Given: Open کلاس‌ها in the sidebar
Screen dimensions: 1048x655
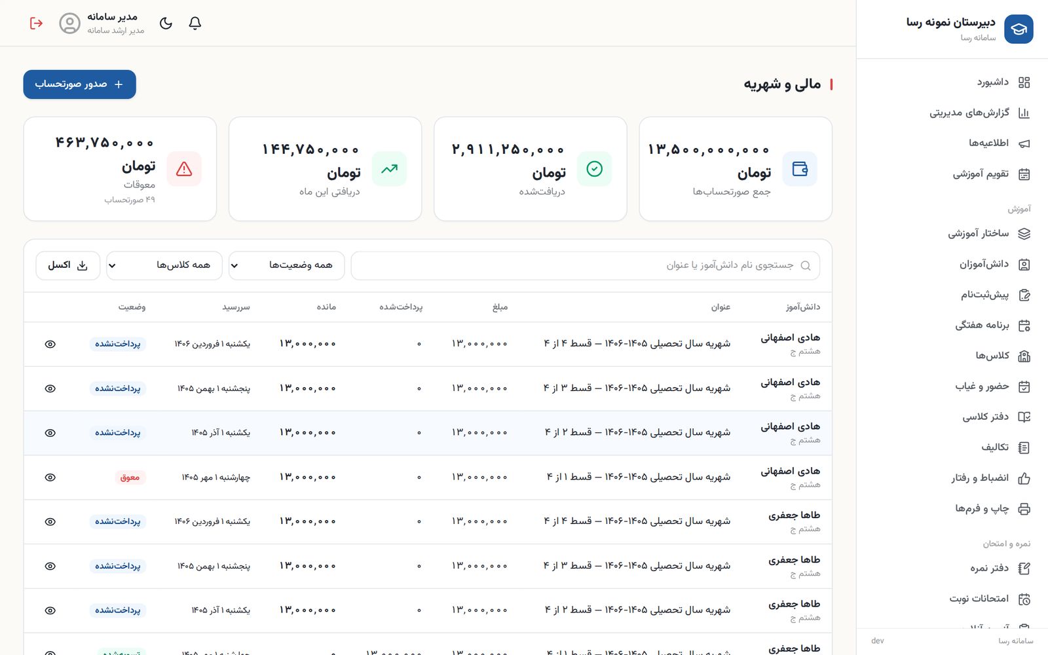Looking at the screenshot, I should (x=952, y=356).
